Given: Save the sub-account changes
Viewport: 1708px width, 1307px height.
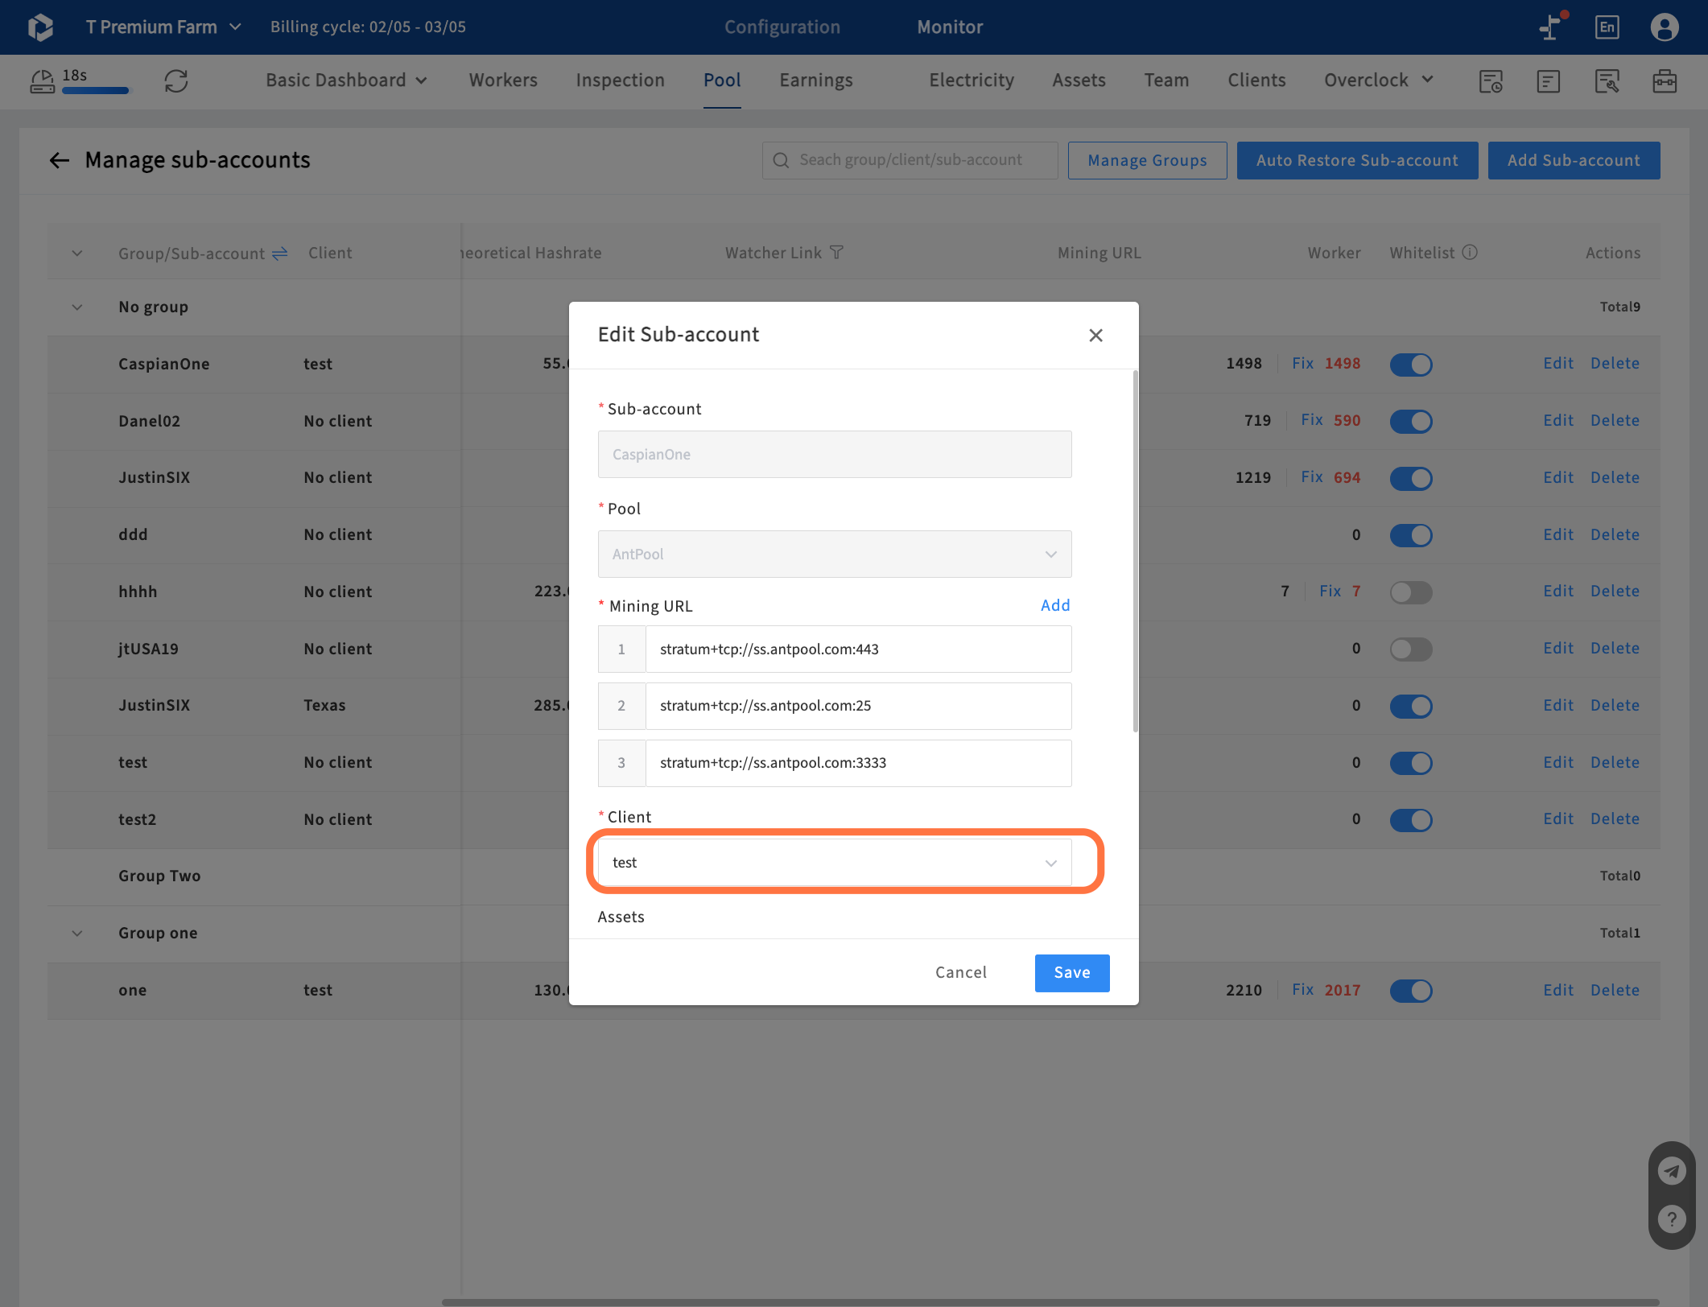Looking at the screenshot, I should pos(1072,973).
